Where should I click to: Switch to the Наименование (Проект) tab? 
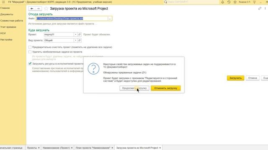[56, 148]
